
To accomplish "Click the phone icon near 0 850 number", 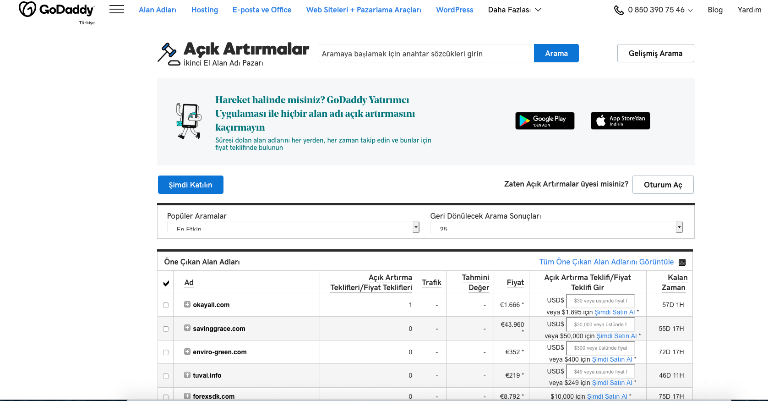I will [x=619, y=10].
